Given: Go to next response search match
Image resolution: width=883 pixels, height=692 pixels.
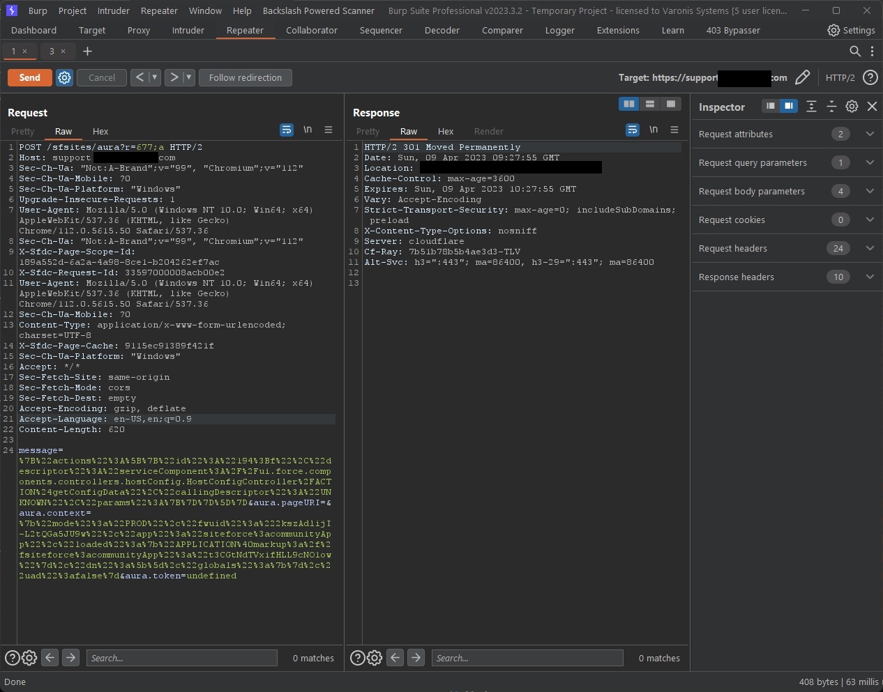Looking at the screenshot, I should tap(416, 657).
